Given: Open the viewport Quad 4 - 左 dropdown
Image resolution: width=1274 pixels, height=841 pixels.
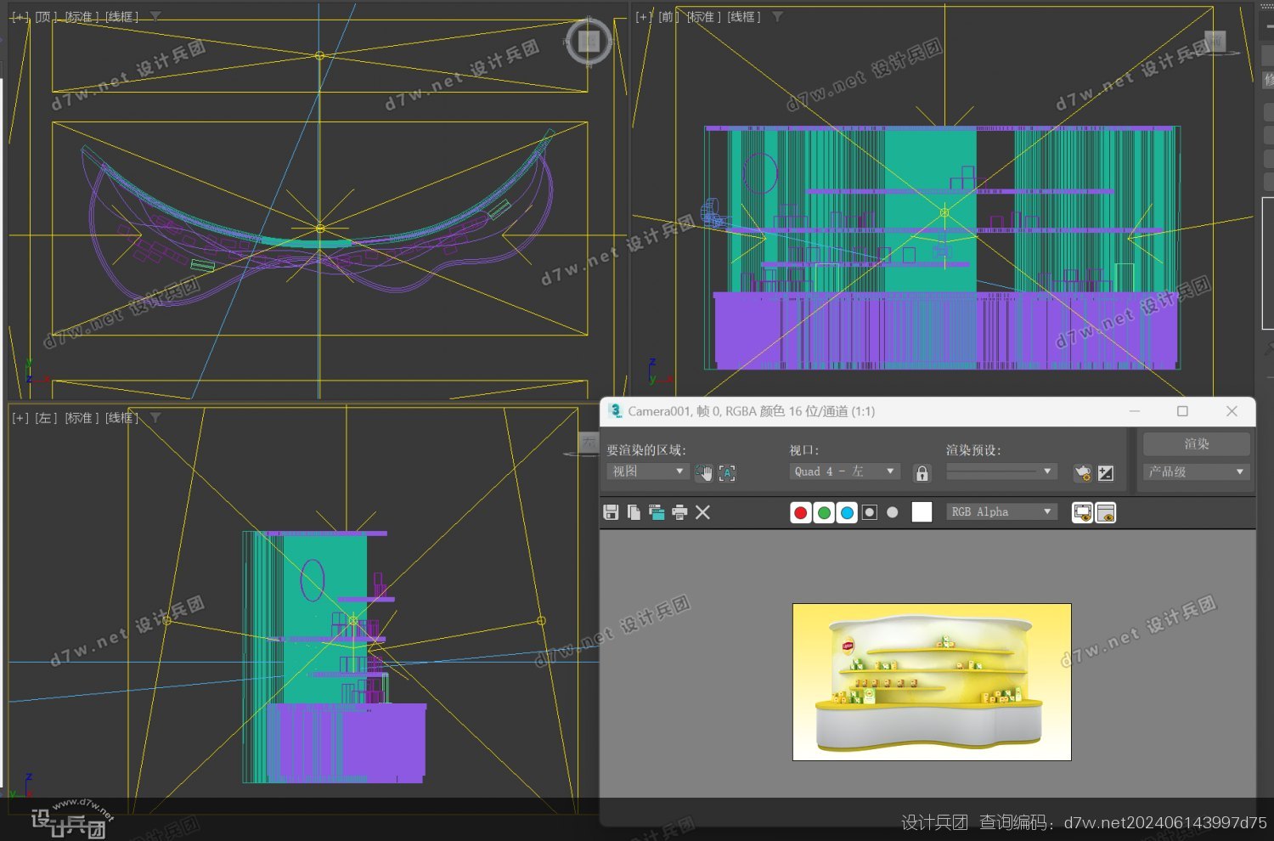Looking at the screenshot, I should click(x=844, y=471).
